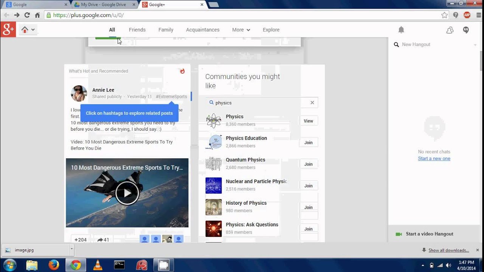The height and width of the screenshot is (272, 484).
Task: Open the Windows Start menu
Action: (10, 265)
